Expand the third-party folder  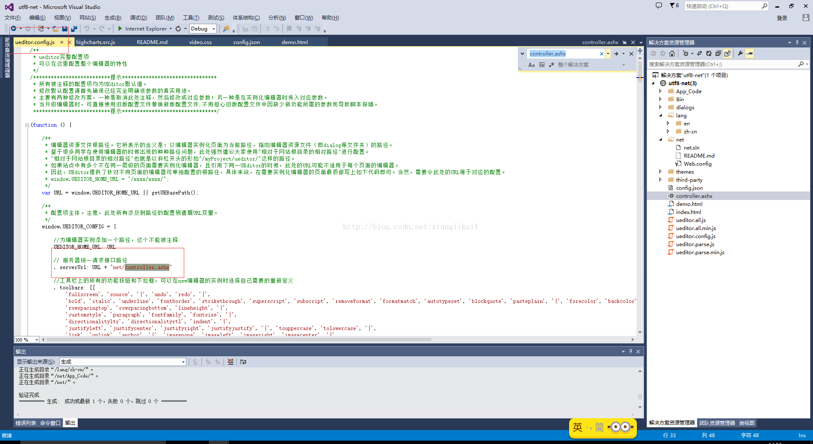point(661,180)
